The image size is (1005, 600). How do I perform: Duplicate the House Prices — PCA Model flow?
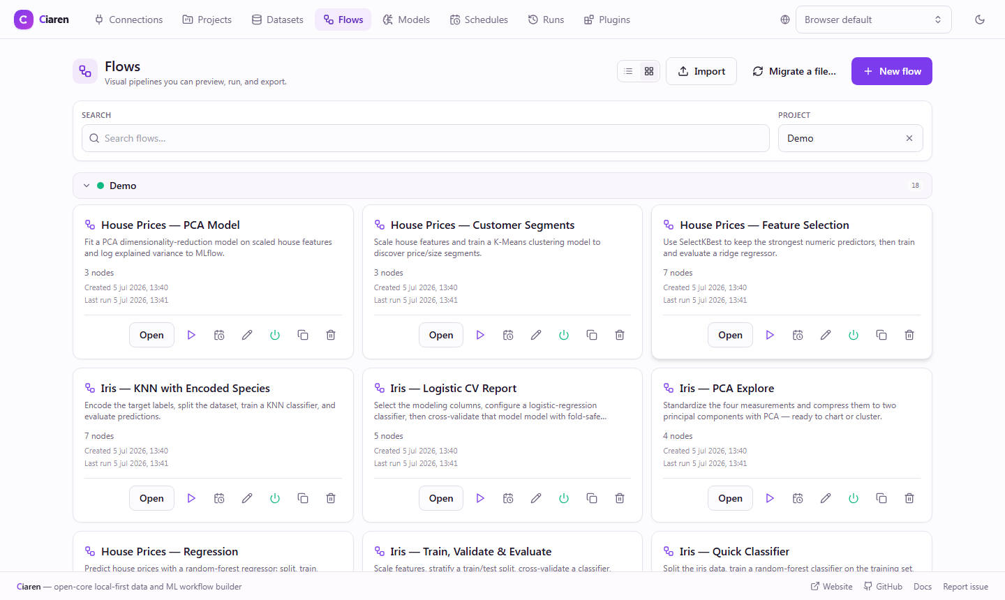[303, 335]
